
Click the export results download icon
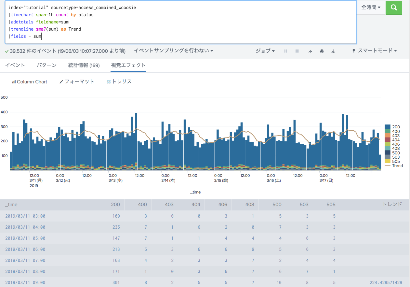pyautogui.click(x=333, y=51)
